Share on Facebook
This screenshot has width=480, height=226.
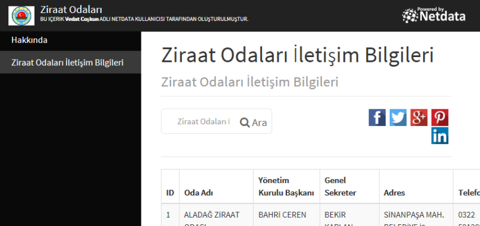tap(377, 117)
